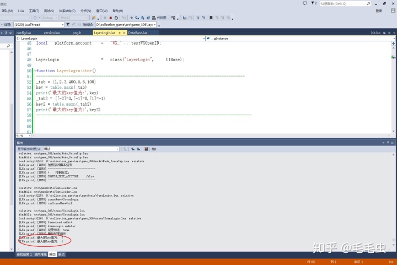This screenshot has height=265, width=397.
Task: Click the Step Out debug icon
Action: click(148, 18)
